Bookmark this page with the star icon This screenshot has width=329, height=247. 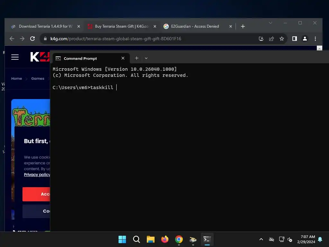(281, 39)
